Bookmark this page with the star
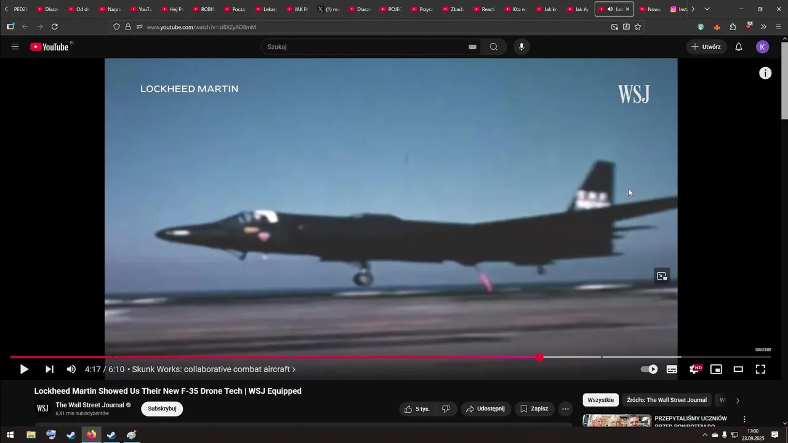The image size is (788, 443). 638,26
